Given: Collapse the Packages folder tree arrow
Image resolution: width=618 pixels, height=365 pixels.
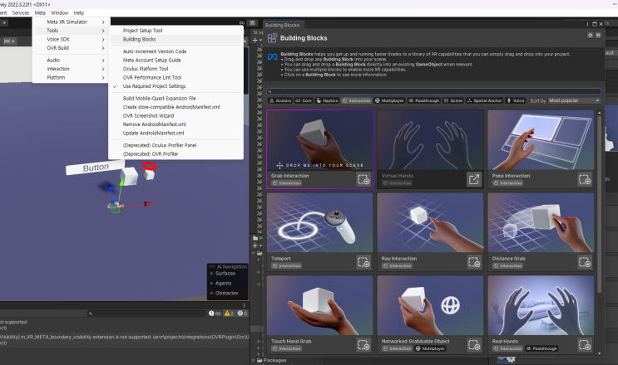Looking at the screenshot, I should [x=253, y=360].
